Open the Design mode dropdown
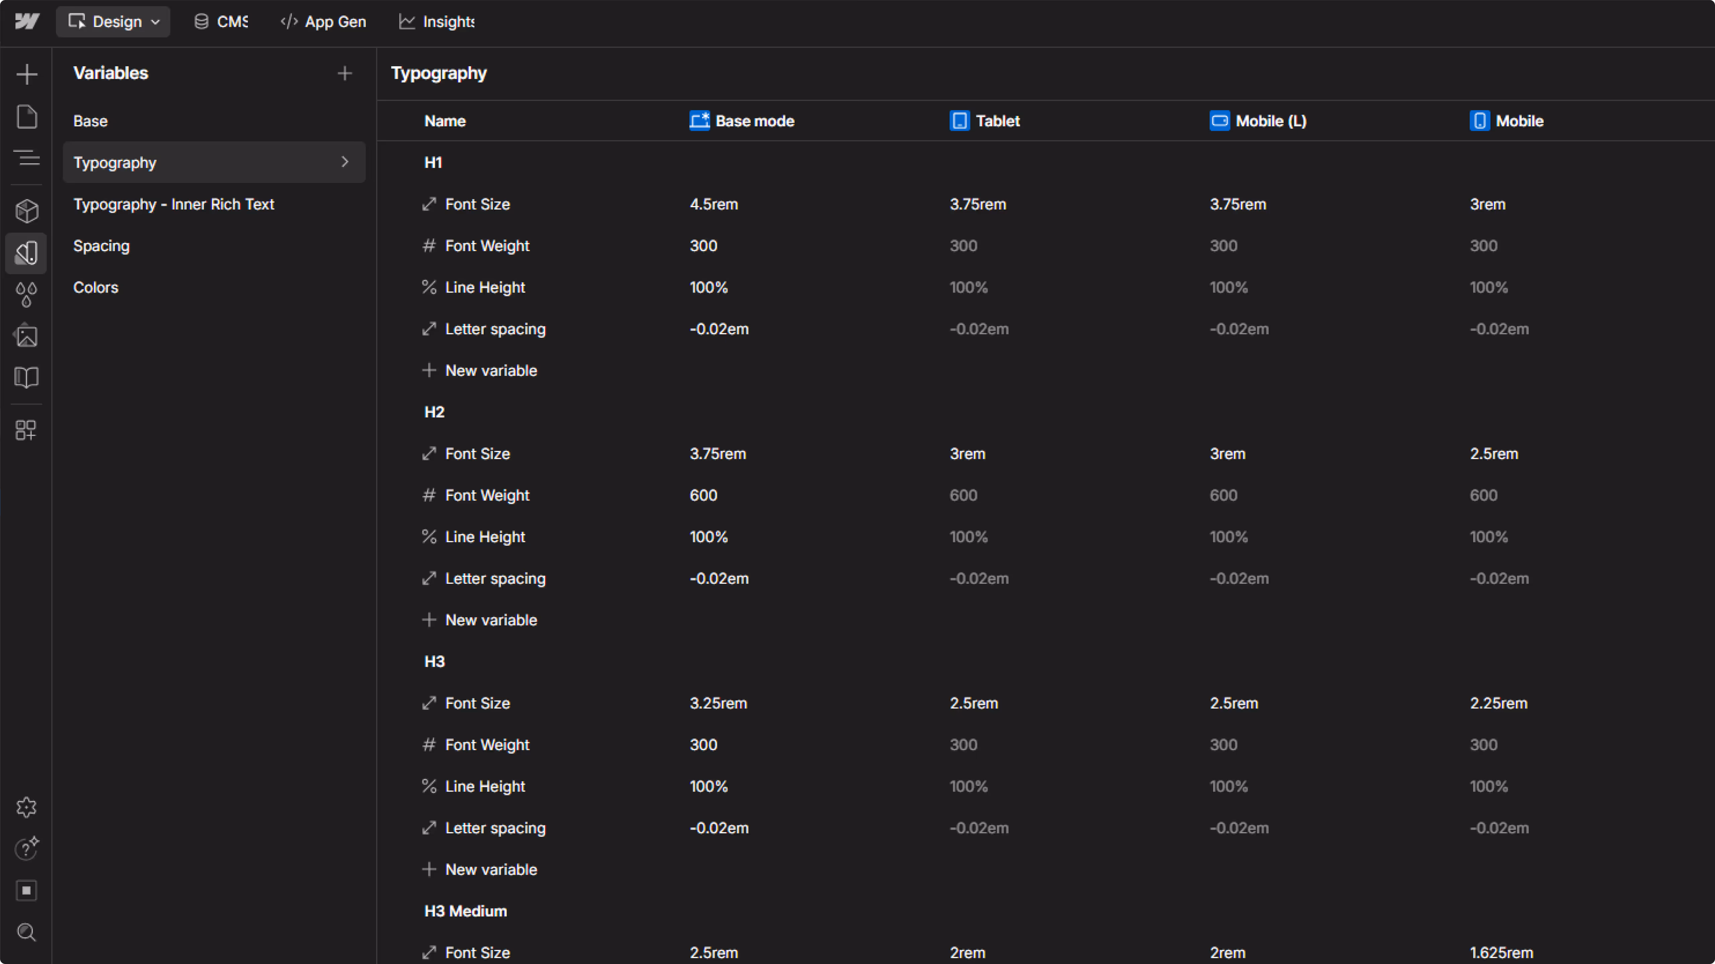The image size is (1715, 964). 113,21
